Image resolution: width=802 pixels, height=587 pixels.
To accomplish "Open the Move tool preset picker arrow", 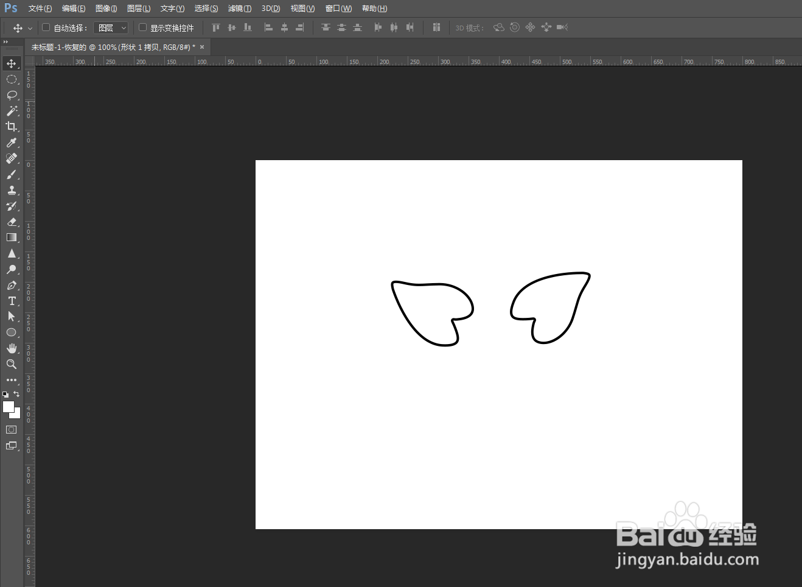I will point(30,28).
